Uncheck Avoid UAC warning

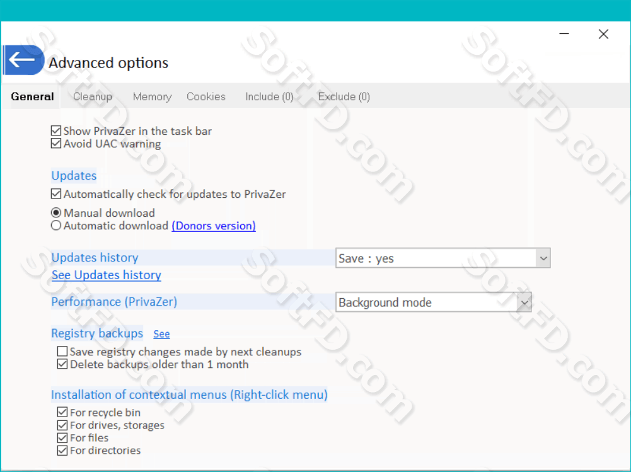point(56,144)
